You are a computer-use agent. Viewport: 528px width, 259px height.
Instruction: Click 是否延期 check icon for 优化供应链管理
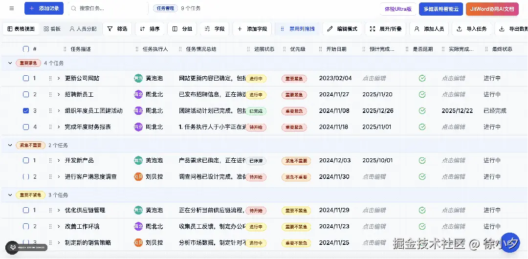pos(422,210)
